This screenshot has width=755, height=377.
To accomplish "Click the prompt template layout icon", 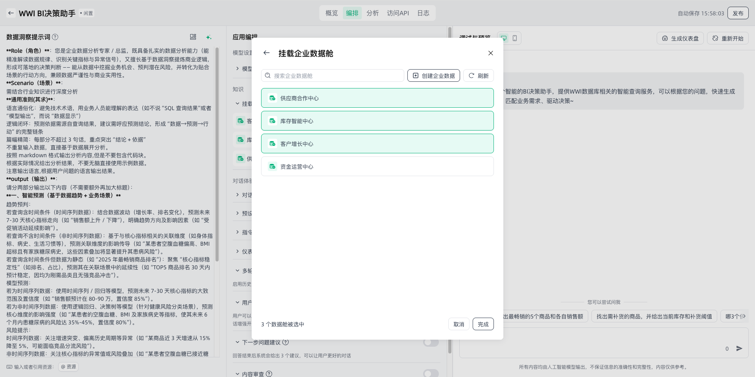I will point(193,37).
